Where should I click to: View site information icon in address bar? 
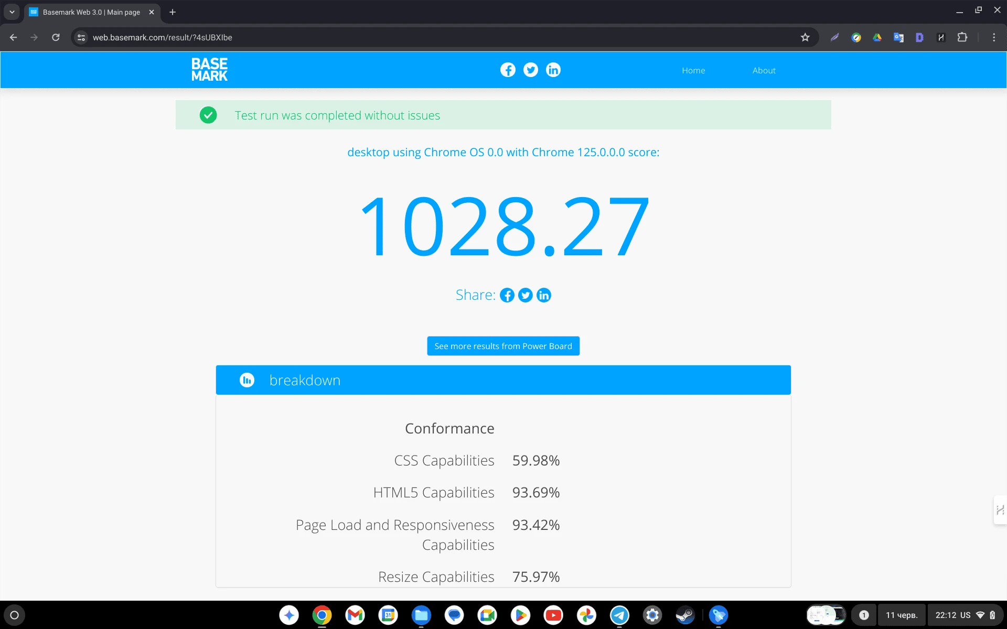tap(81, 37)
